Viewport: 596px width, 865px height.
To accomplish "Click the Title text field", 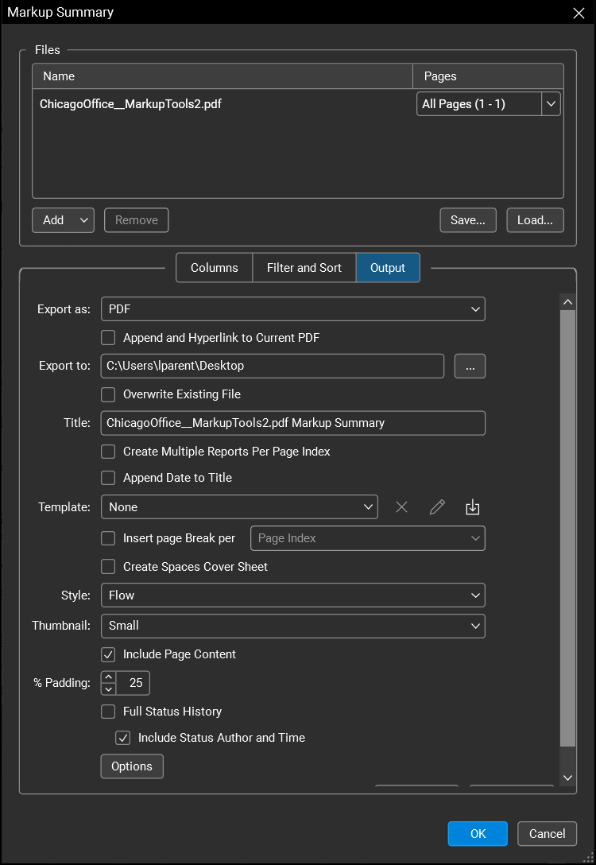I will (x=292, y=423).
